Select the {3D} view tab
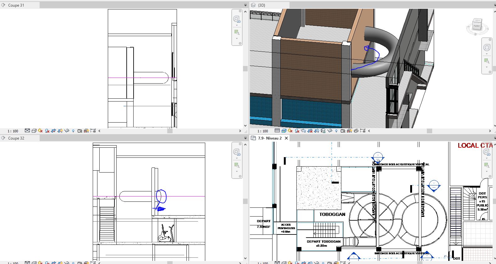The height and width of the screenshot is (264, 496). tap(261, 5)
